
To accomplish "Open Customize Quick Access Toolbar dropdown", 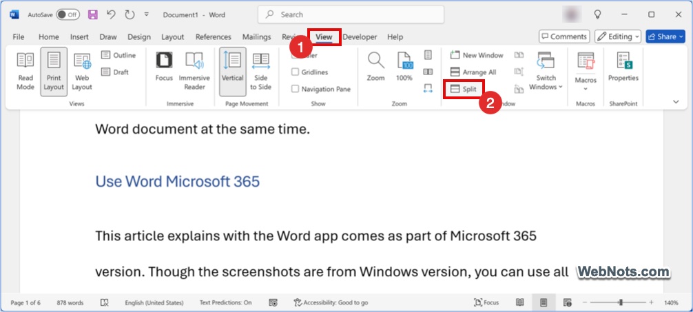I will (146, 14).
